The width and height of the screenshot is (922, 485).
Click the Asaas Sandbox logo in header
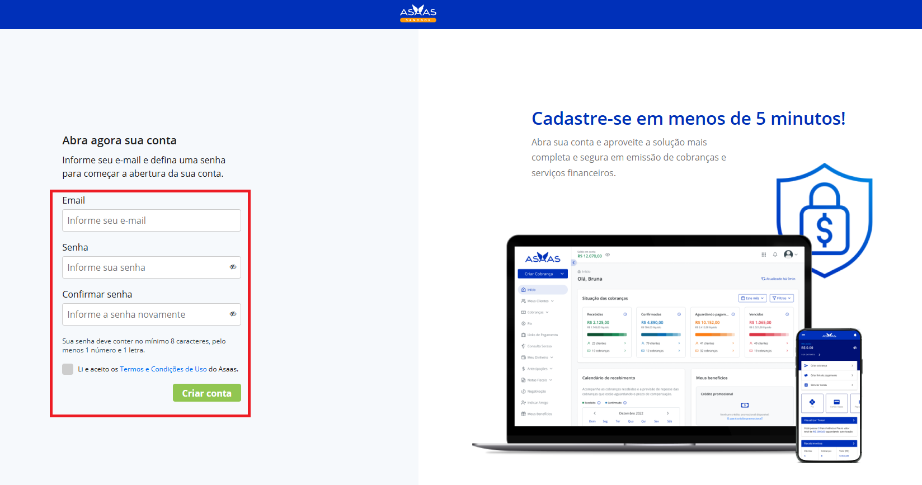(x=418, y=13)
